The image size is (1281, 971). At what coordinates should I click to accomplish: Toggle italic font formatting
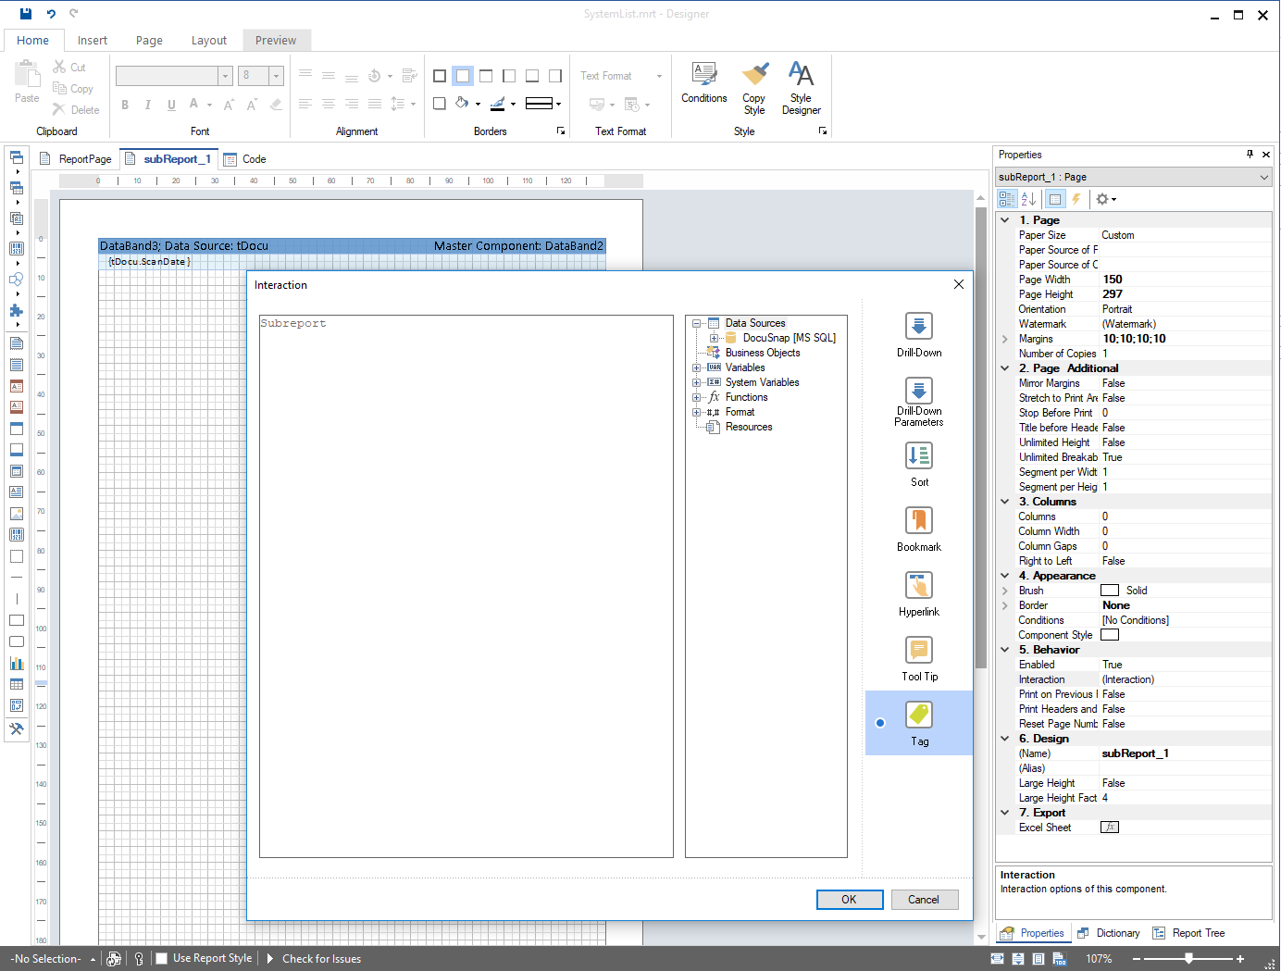[148, 105]
